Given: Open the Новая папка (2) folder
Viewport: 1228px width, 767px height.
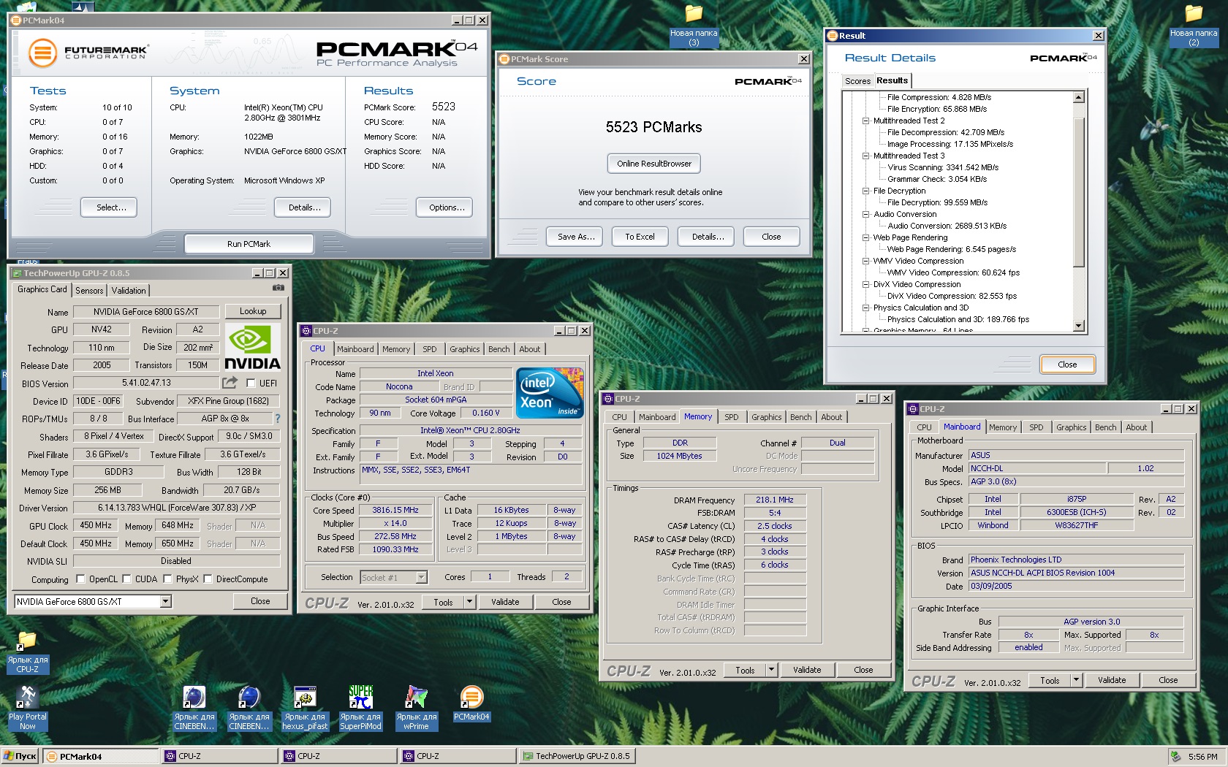Looking at the screenshot, I should point(1193,26).
